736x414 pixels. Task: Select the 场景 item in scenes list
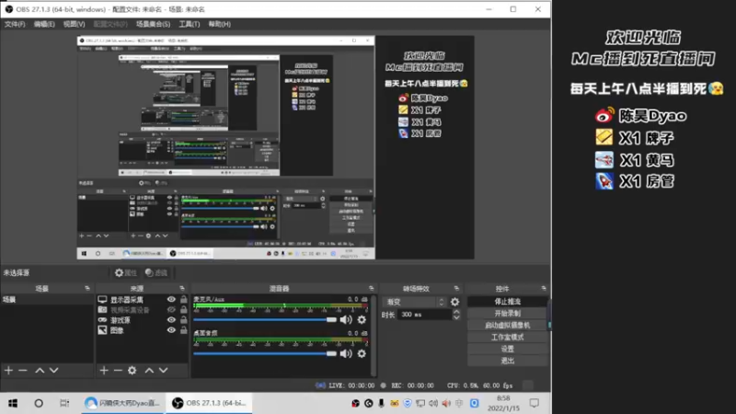(x=47, y=300)
